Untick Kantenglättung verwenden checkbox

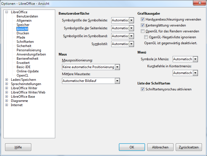(143, 25)
